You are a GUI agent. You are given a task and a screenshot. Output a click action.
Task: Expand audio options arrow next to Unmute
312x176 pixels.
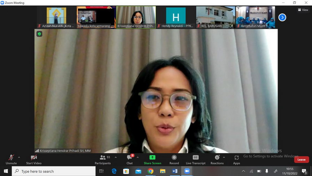click(x=19, y=157)
